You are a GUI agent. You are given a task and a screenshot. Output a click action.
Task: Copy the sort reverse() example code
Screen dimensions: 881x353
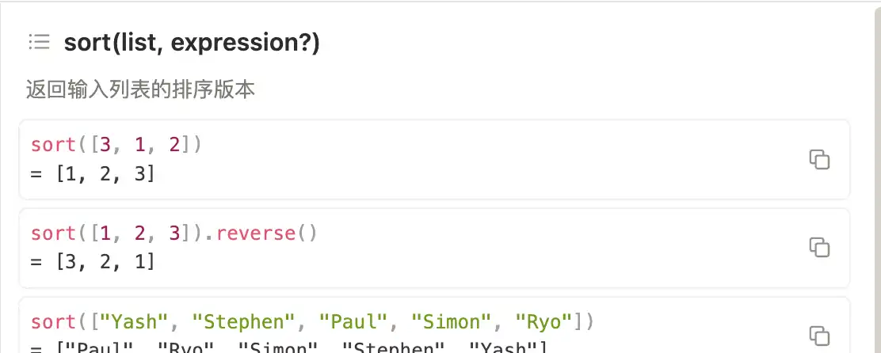pos(818,247)
